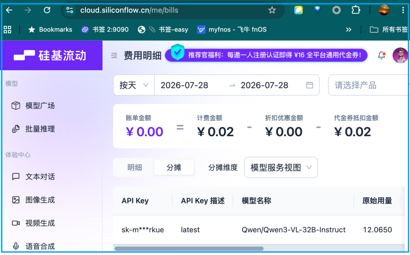The width and height of the screenshot is (410, 255).
Task: Click the 折扣优惠金额 ¥ 0.00 value
Action: (284, 132)
